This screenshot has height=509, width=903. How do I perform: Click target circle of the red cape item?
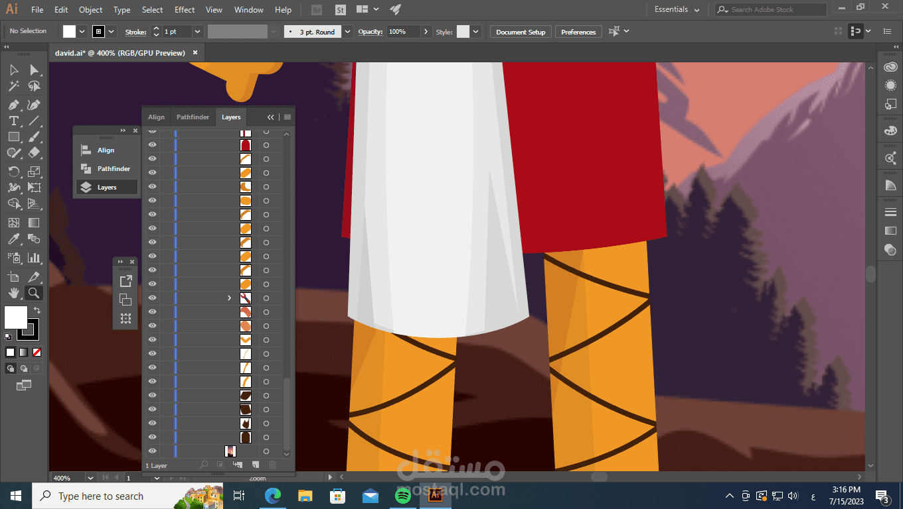(266, 144)
